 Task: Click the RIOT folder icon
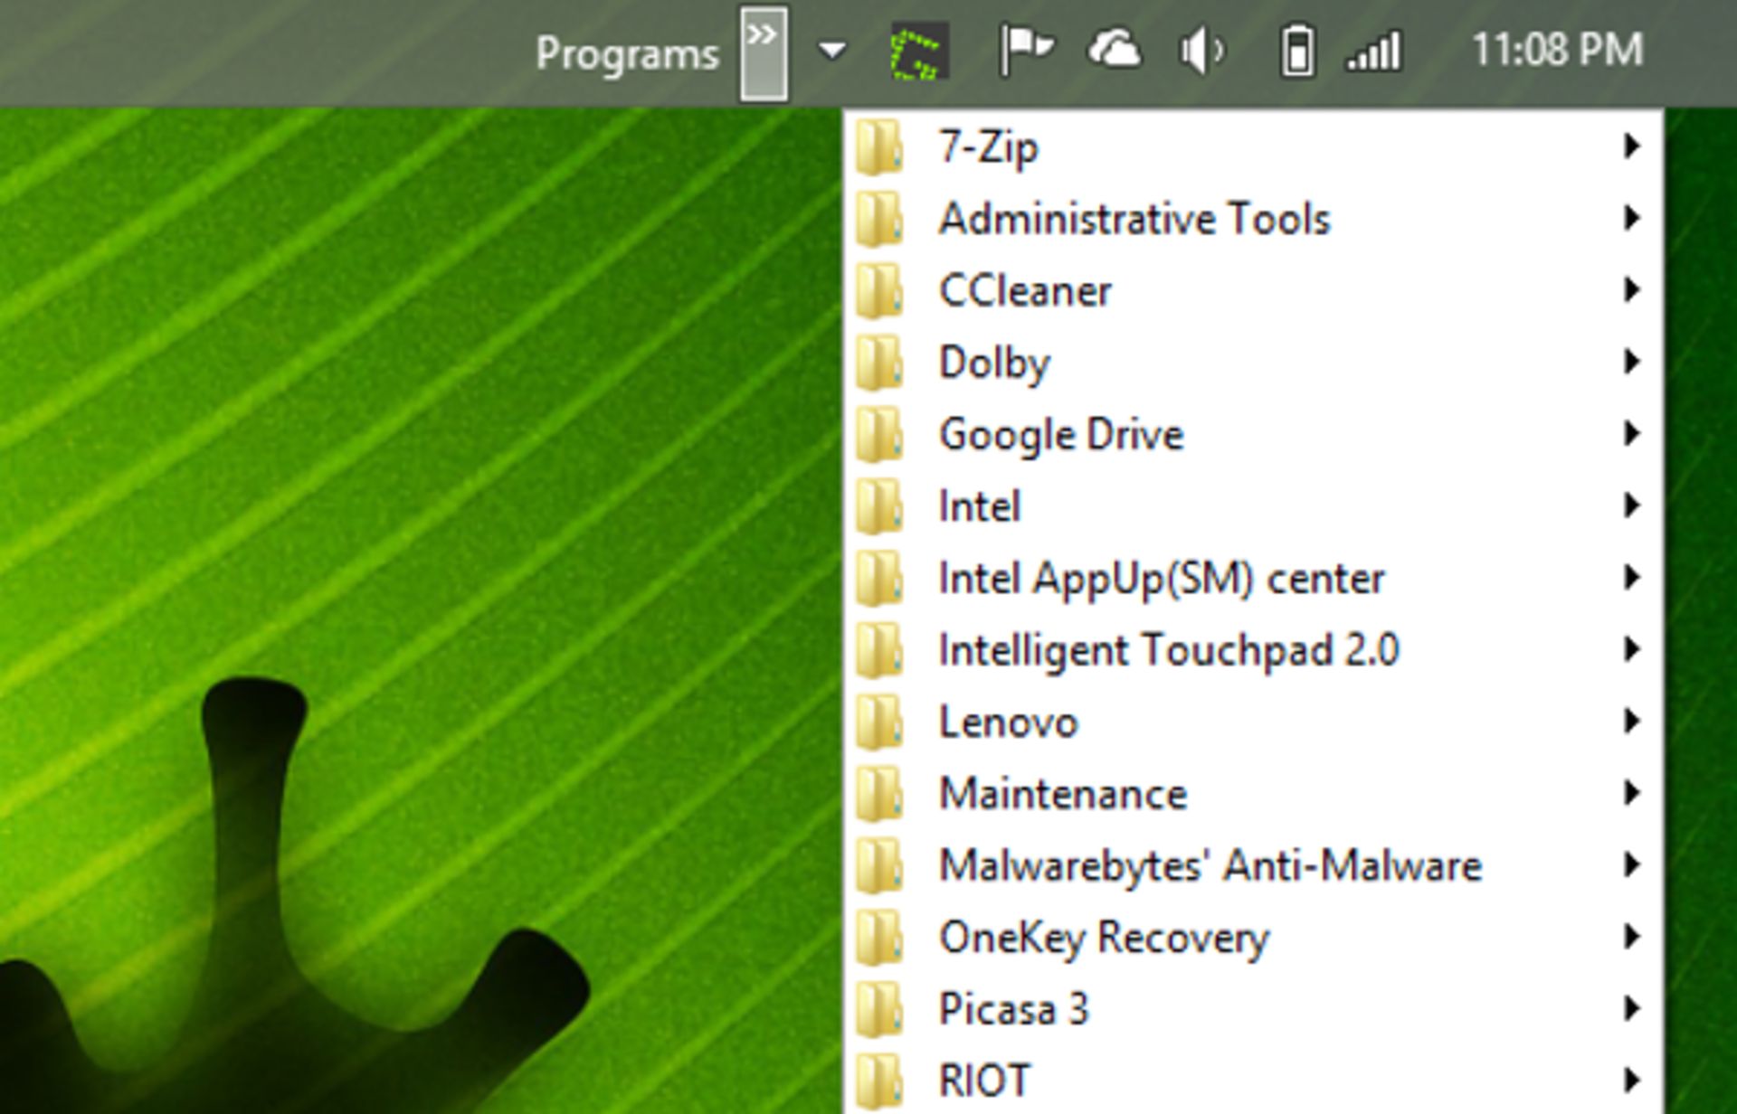878,1081
